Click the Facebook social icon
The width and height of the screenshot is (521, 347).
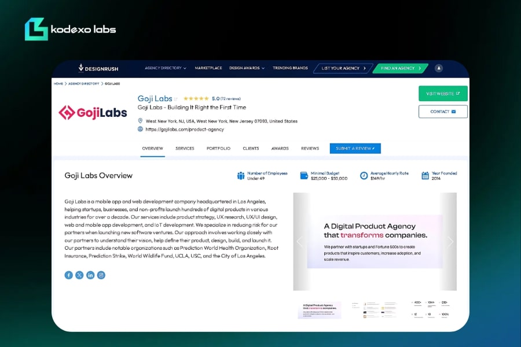[68, 275]
